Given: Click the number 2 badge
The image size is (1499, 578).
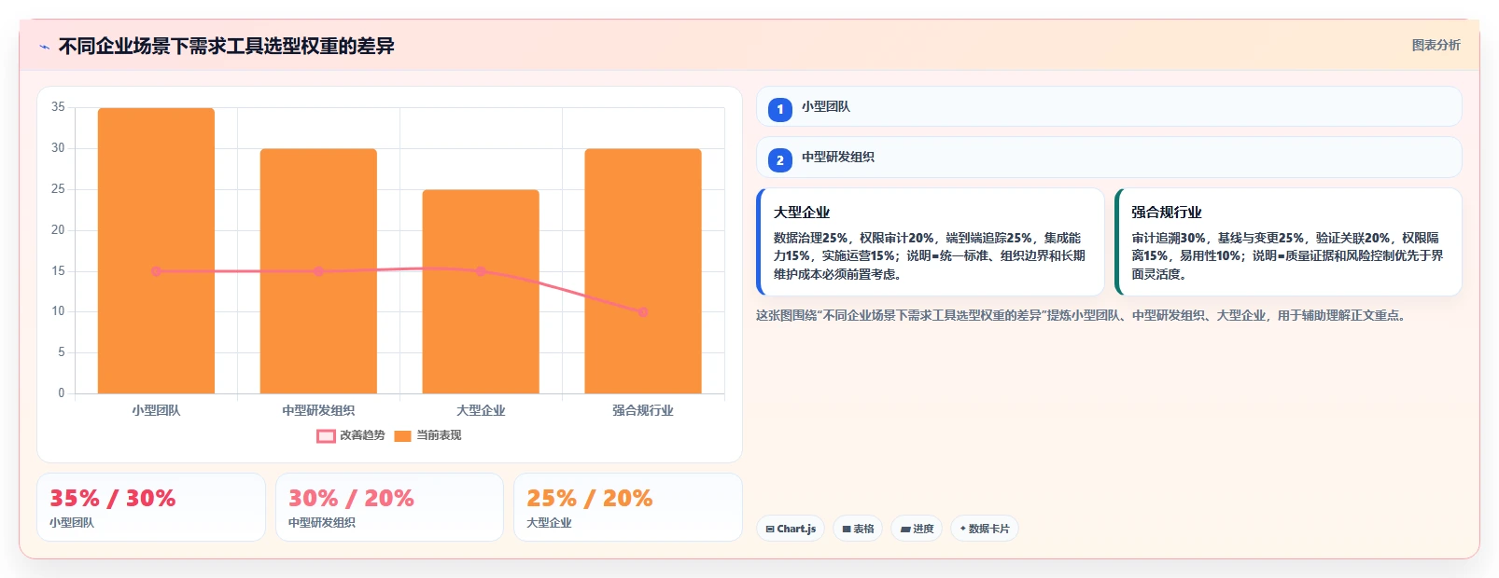Looking at the screenshot, I should (780, 160).
